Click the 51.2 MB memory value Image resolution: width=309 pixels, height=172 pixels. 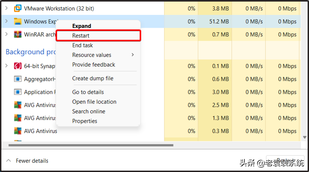click(219, 21)
